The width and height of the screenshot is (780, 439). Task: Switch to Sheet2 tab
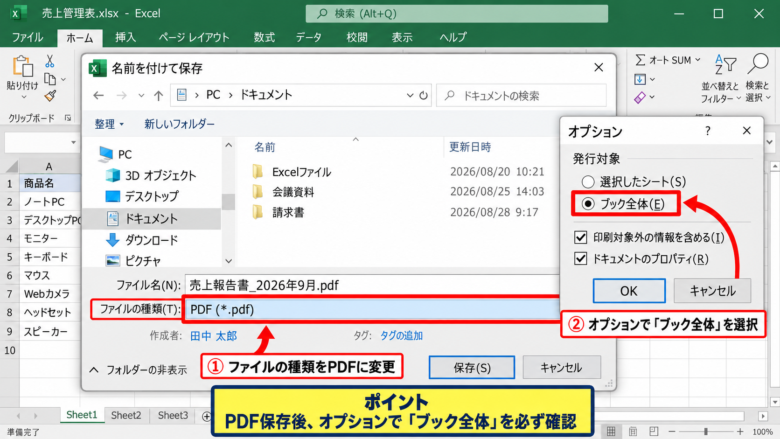click(126, 415)
